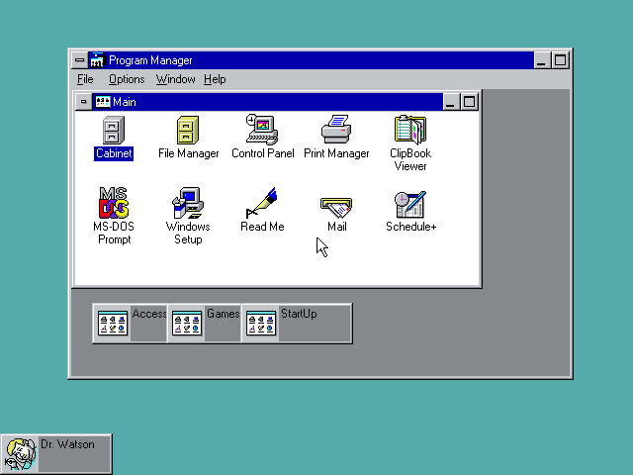Open the Read Me pen icon
This screenshot has width=633, height=475.
point(262,202)
